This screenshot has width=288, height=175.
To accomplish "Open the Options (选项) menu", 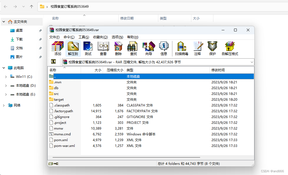I will [x=118, y=37].
